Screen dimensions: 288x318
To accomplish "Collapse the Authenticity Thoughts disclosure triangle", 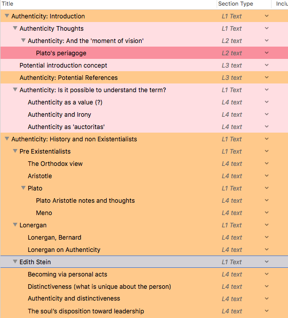I will click(15, 28).
